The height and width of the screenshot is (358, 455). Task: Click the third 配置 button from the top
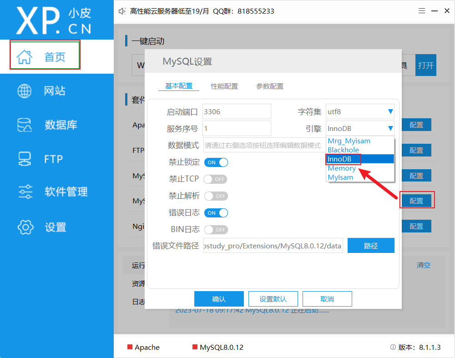[x=416, y=176]
